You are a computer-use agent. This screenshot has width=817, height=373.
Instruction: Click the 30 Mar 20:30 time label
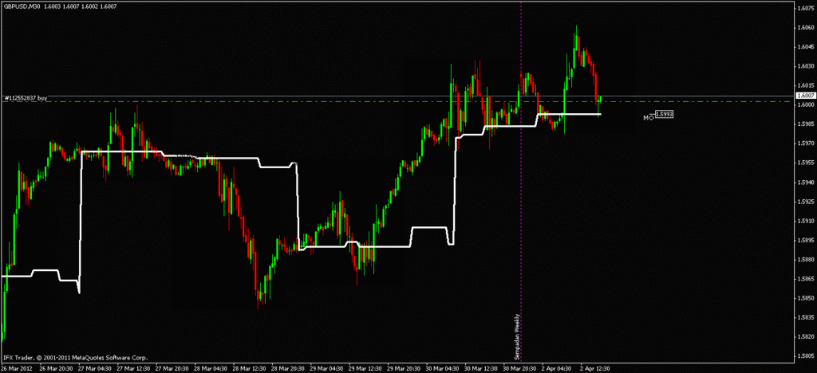point(518,367)
